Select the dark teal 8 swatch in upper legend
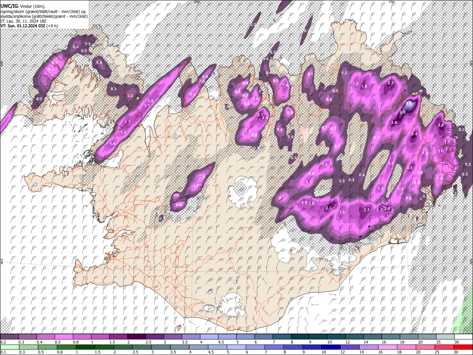473x355 pixels. pos(300,337)
